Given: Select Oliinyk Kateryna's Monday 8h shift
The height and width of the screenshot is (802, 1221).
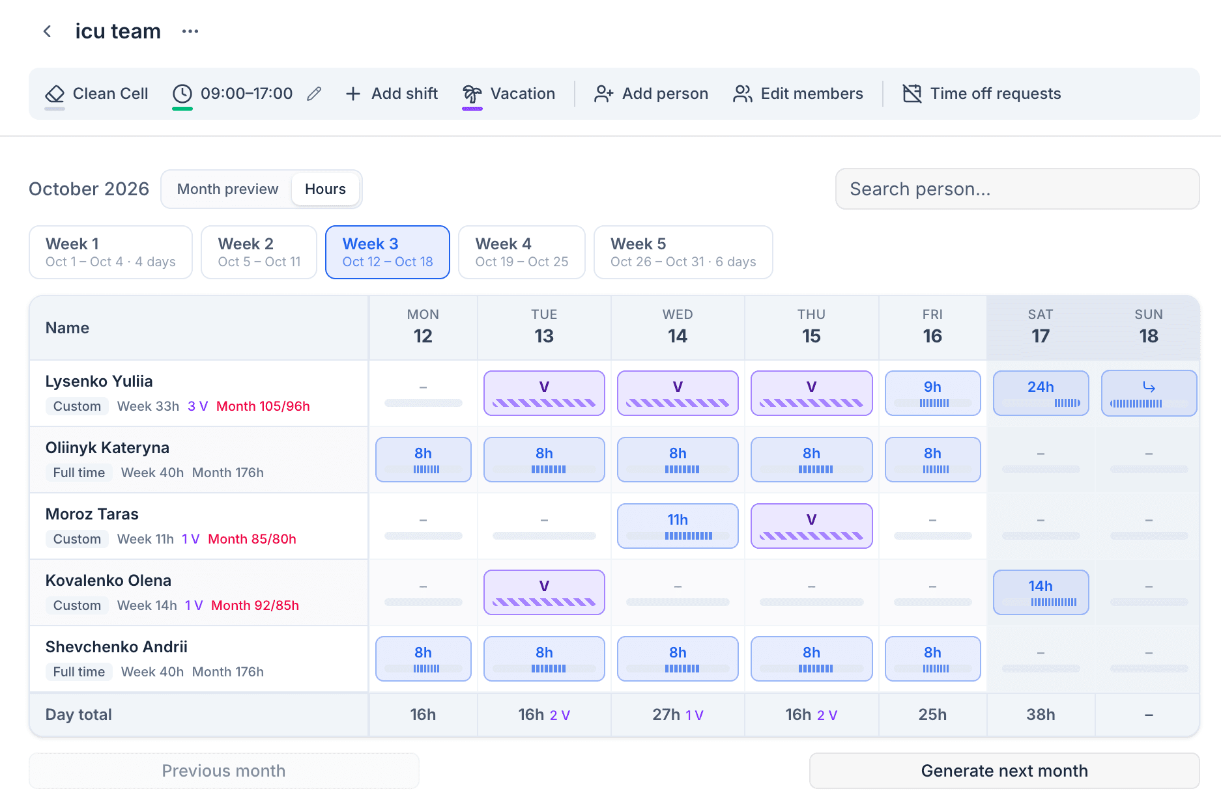Looking at the screenshot, I should pos(424,460).
